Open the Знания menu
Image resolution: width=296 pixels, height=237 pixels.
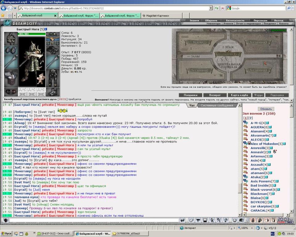(194, 20)
